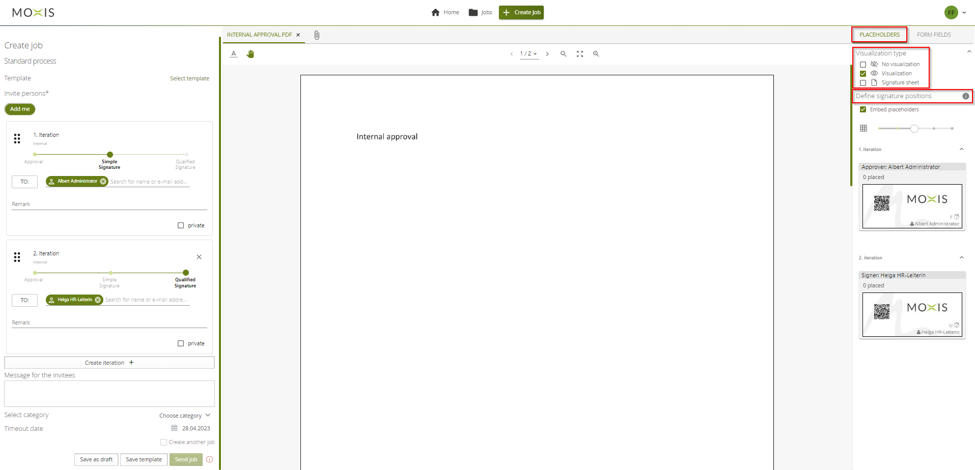
Task: Adjust the placeholder grid size slider
Action: [x=914, y=129]
